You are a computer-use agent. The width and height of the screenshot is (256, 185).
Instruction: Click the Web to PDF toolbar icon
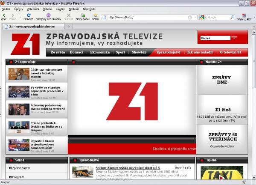coord(244,15)
